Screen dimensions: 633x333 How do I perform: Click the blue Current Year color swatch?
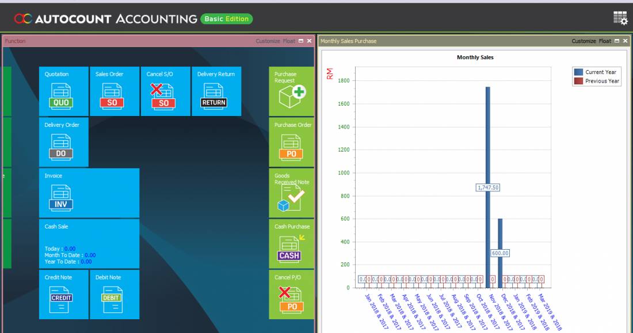[x=578, y=72]
